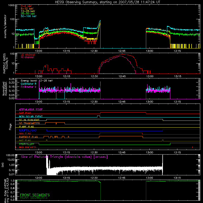Image resolution: width=203 pixels, height=203 pixels.
Task: Click the 1000 tick of the counts axis
Action: click(11, 5)
